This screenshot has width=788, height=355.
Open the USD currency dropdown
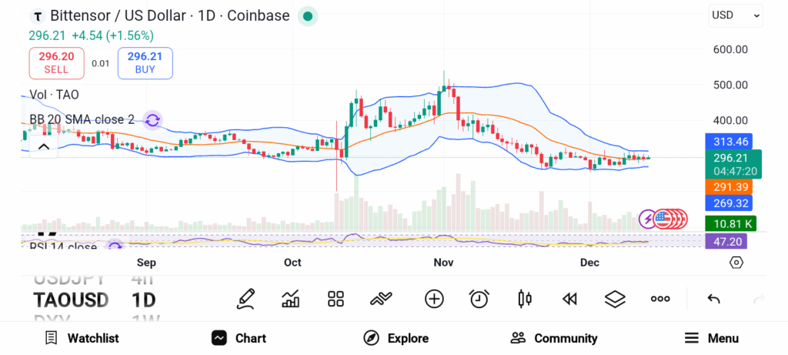click(736, 15)
